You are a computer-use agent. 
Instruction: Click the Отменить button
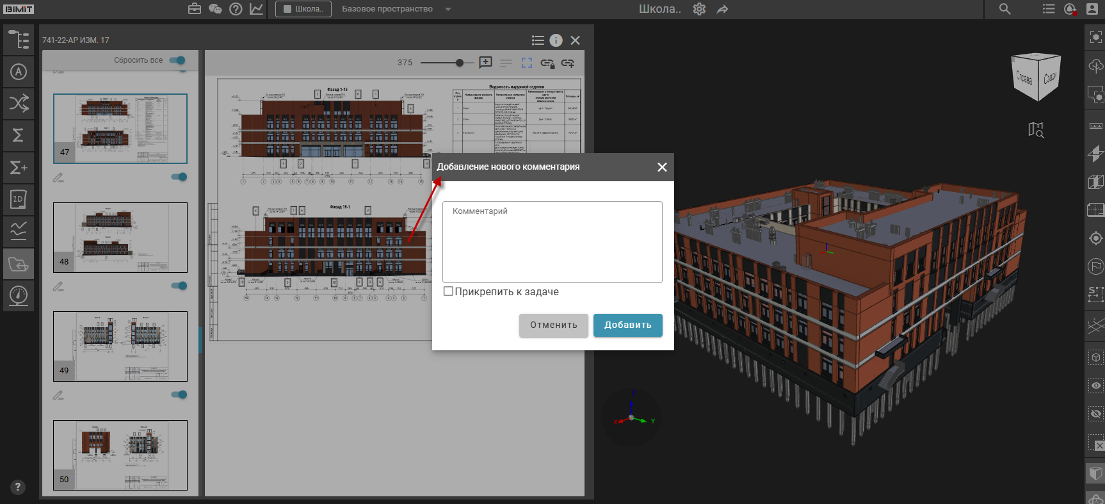click(x=554, y=325)
